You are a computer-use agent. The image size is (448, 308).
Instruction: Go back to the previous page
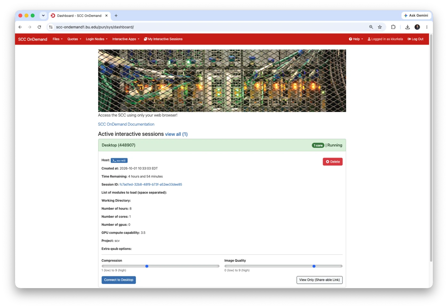(20, 27)
